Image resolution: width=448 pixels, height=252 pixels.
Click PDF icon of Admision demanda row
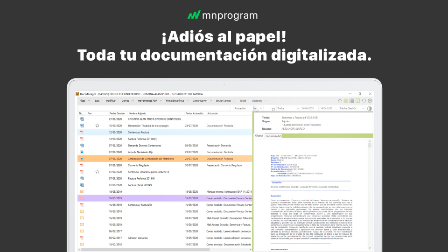[x=82, y=238]
